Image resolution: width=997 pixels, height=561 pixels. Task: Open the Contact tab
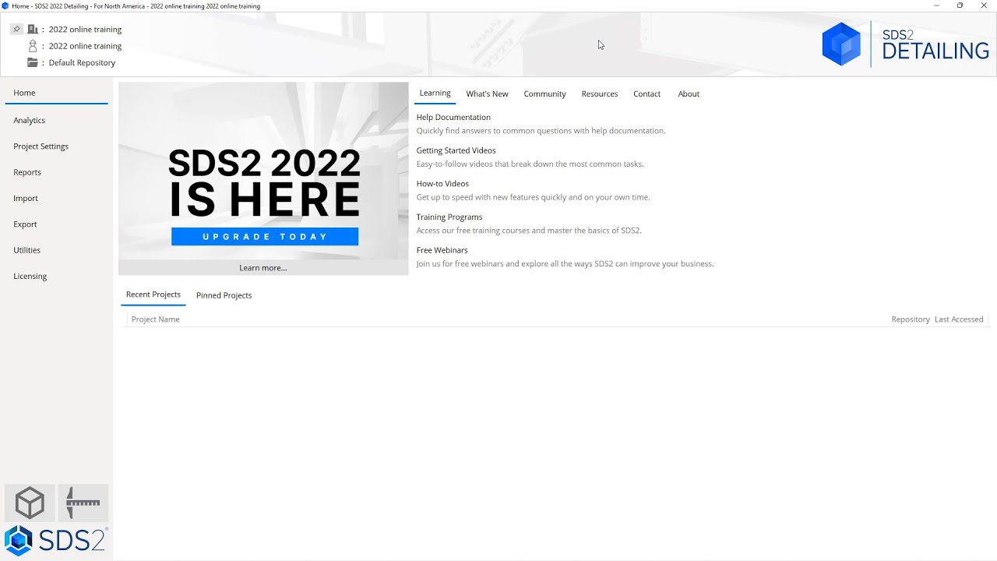[646, 93]
